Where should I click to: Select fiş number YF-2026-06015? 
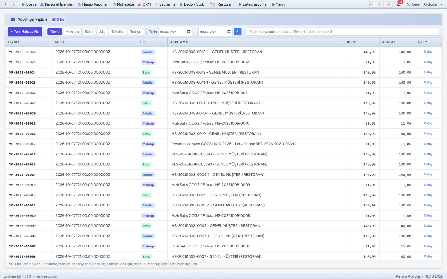coord(22,164)
